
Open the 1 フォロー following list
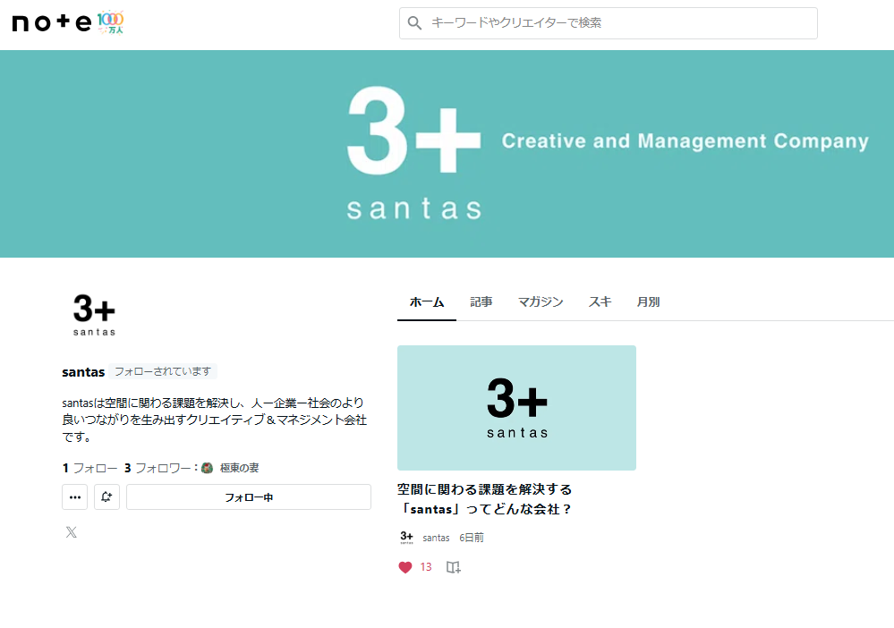(x=89, y=468)
